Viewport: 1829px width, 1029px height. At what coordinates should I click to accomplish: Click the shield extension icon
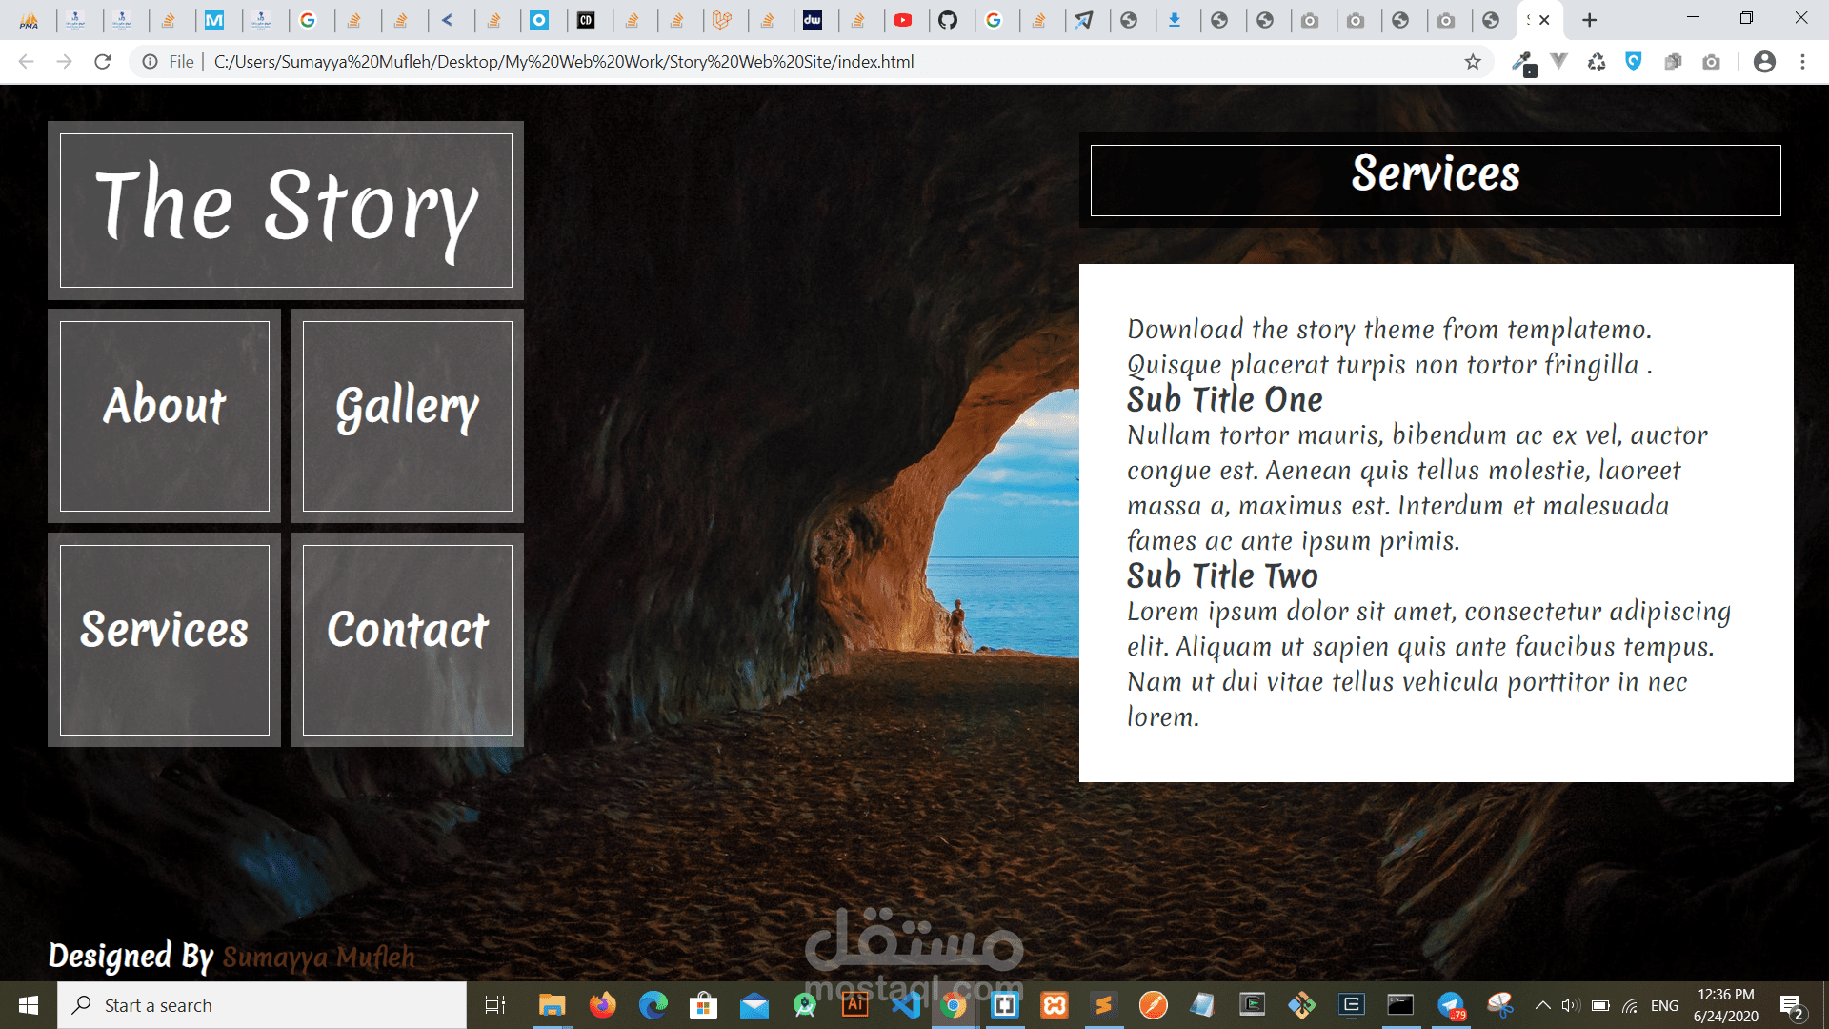click(1634, 62)
